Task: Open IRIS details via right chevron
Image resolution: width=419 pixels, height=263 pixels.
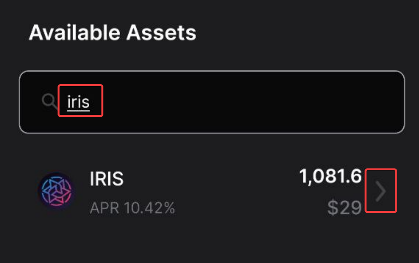Action: click(381, 192)
